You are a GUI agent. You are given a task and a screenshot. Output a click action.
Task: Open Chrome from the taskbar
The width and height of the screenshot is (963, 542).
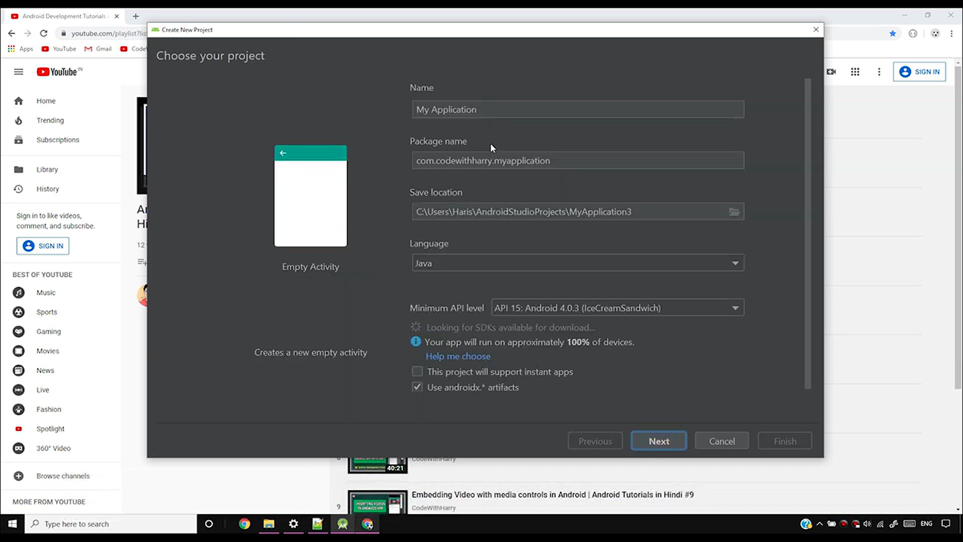tap(244, 524)
